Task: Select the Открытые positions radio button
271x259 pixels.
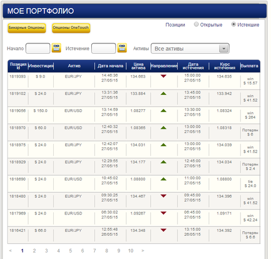Action: pos(196,24)
